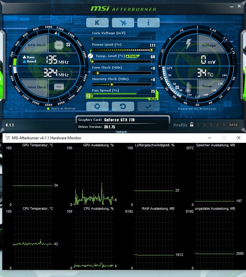The height and width of the screenshot is (277, 246).
Task: Click the airplane Afterburner logo button
Action: [123, 22]
